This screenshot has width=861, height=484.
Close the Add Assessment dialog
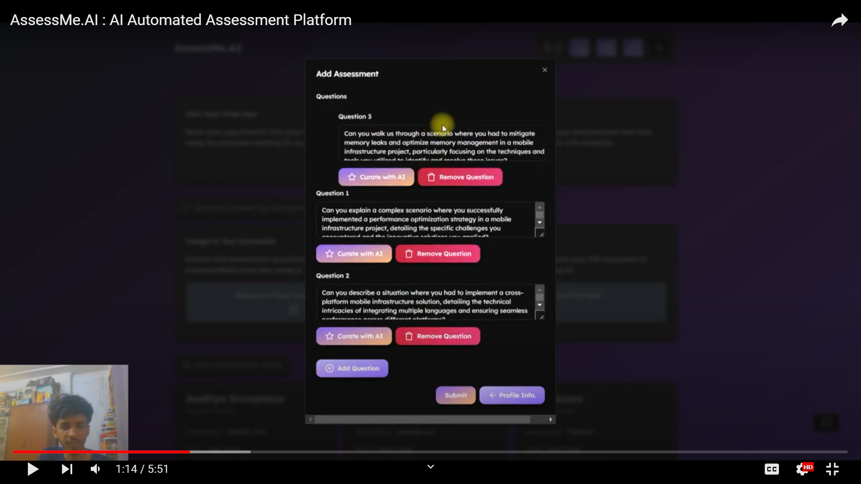coord(545,70)
